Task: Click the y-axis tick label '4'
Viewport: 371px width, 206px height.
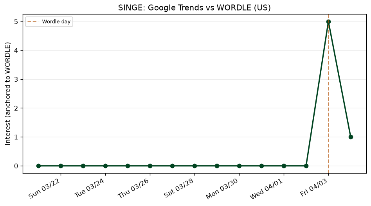Action: click(x=16, y=50)
